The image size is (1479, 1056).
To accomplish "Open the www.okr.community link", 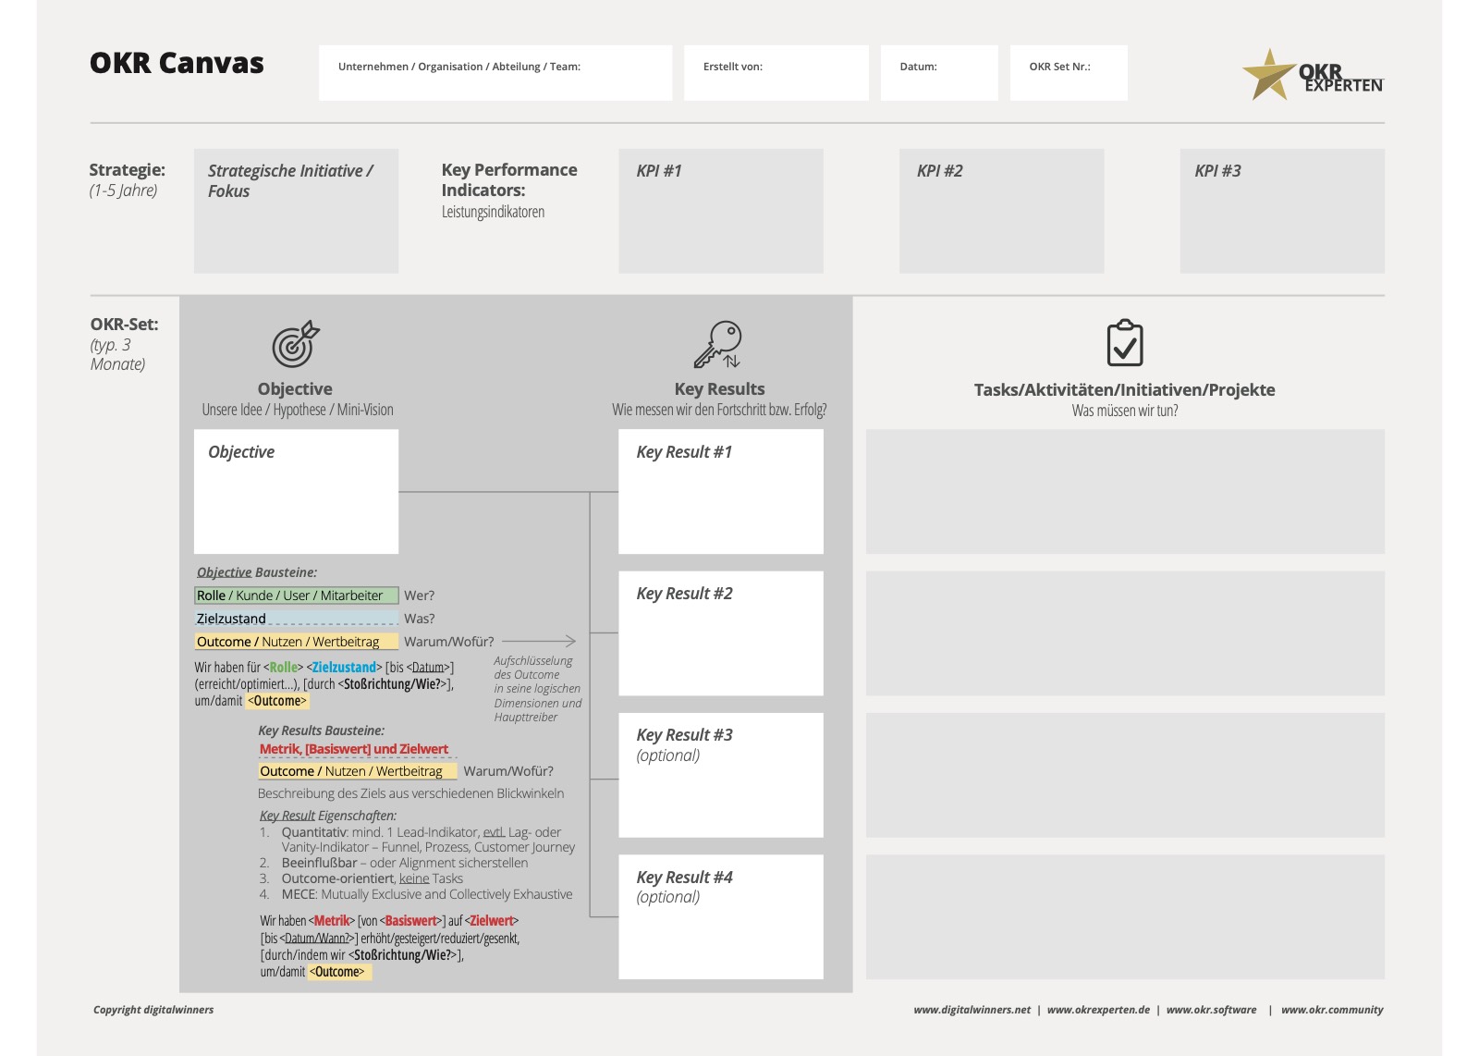I will pos(1332,1010).
